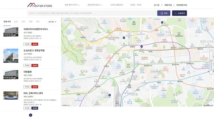Viewport: 214px width, 119px height.
Task: Click the map zoom slider handle
Action: pyautogui.click(x=211, y=61)
